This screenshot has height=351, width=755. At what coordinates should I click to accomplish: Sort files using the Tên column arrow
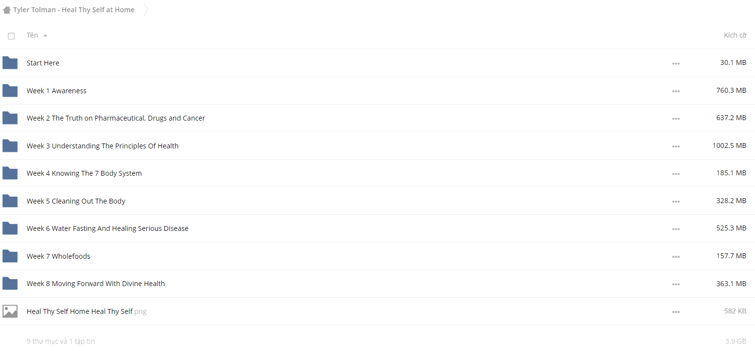click(x=46, y=36)
